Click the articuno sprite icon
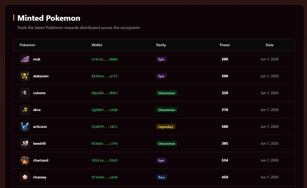Screen dimensions: 307x188 pos(25,127)
